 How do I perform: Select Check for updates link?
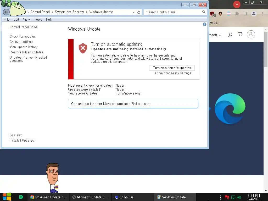23,36
